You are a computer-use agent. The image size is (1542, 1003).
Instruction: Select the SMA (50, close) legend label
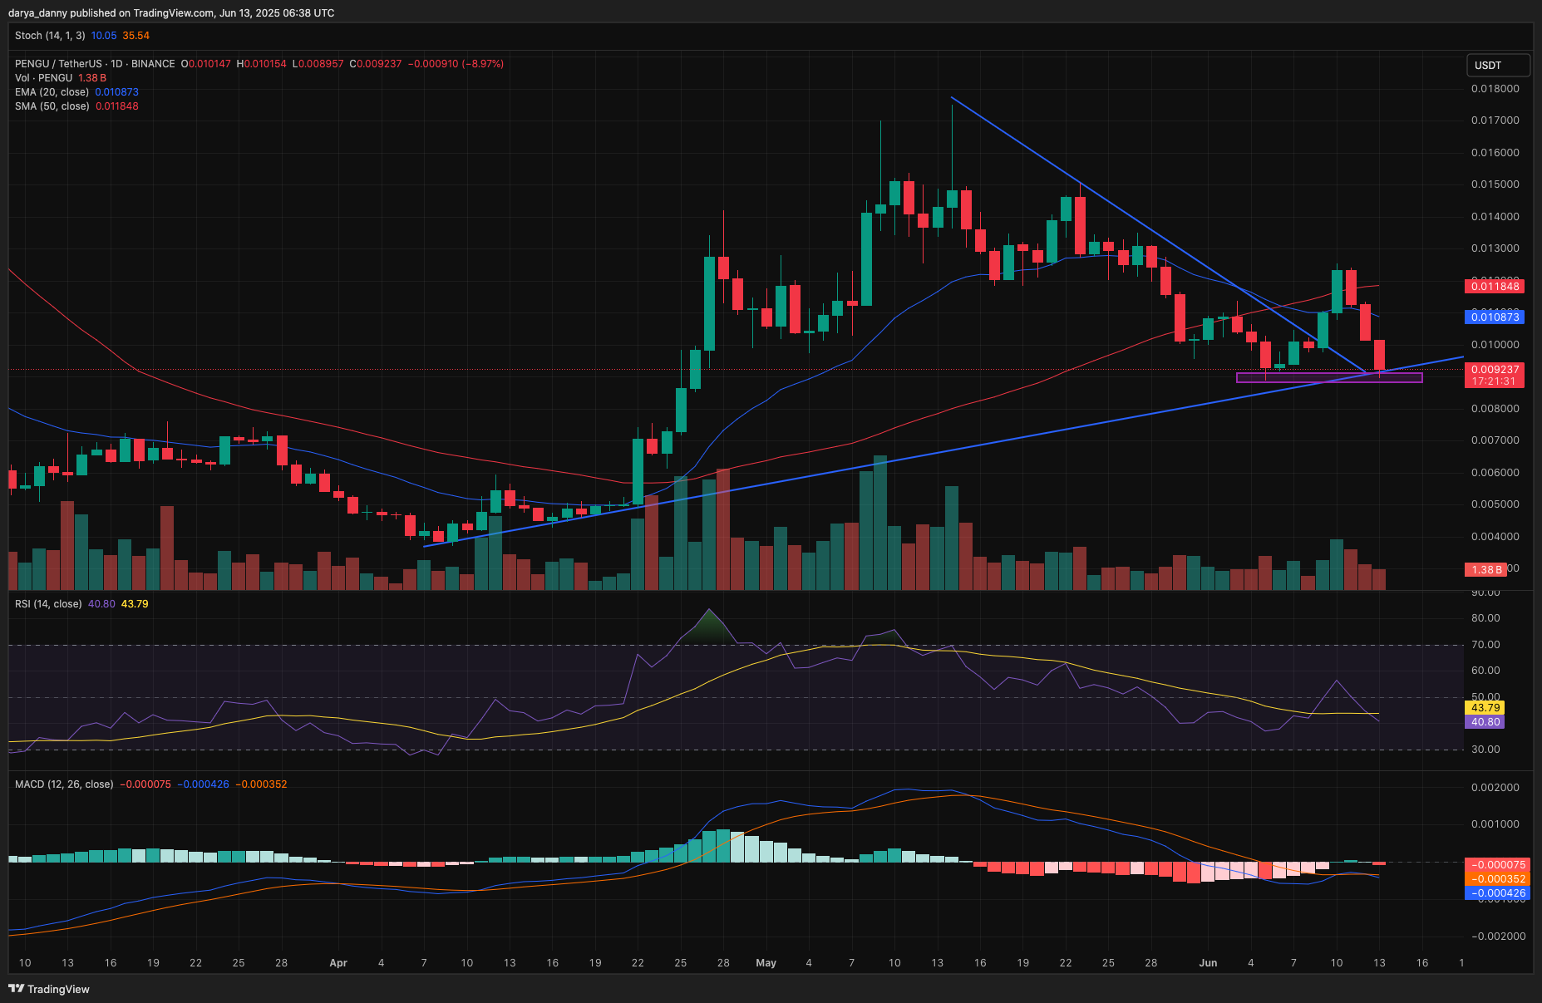point(52,106)
